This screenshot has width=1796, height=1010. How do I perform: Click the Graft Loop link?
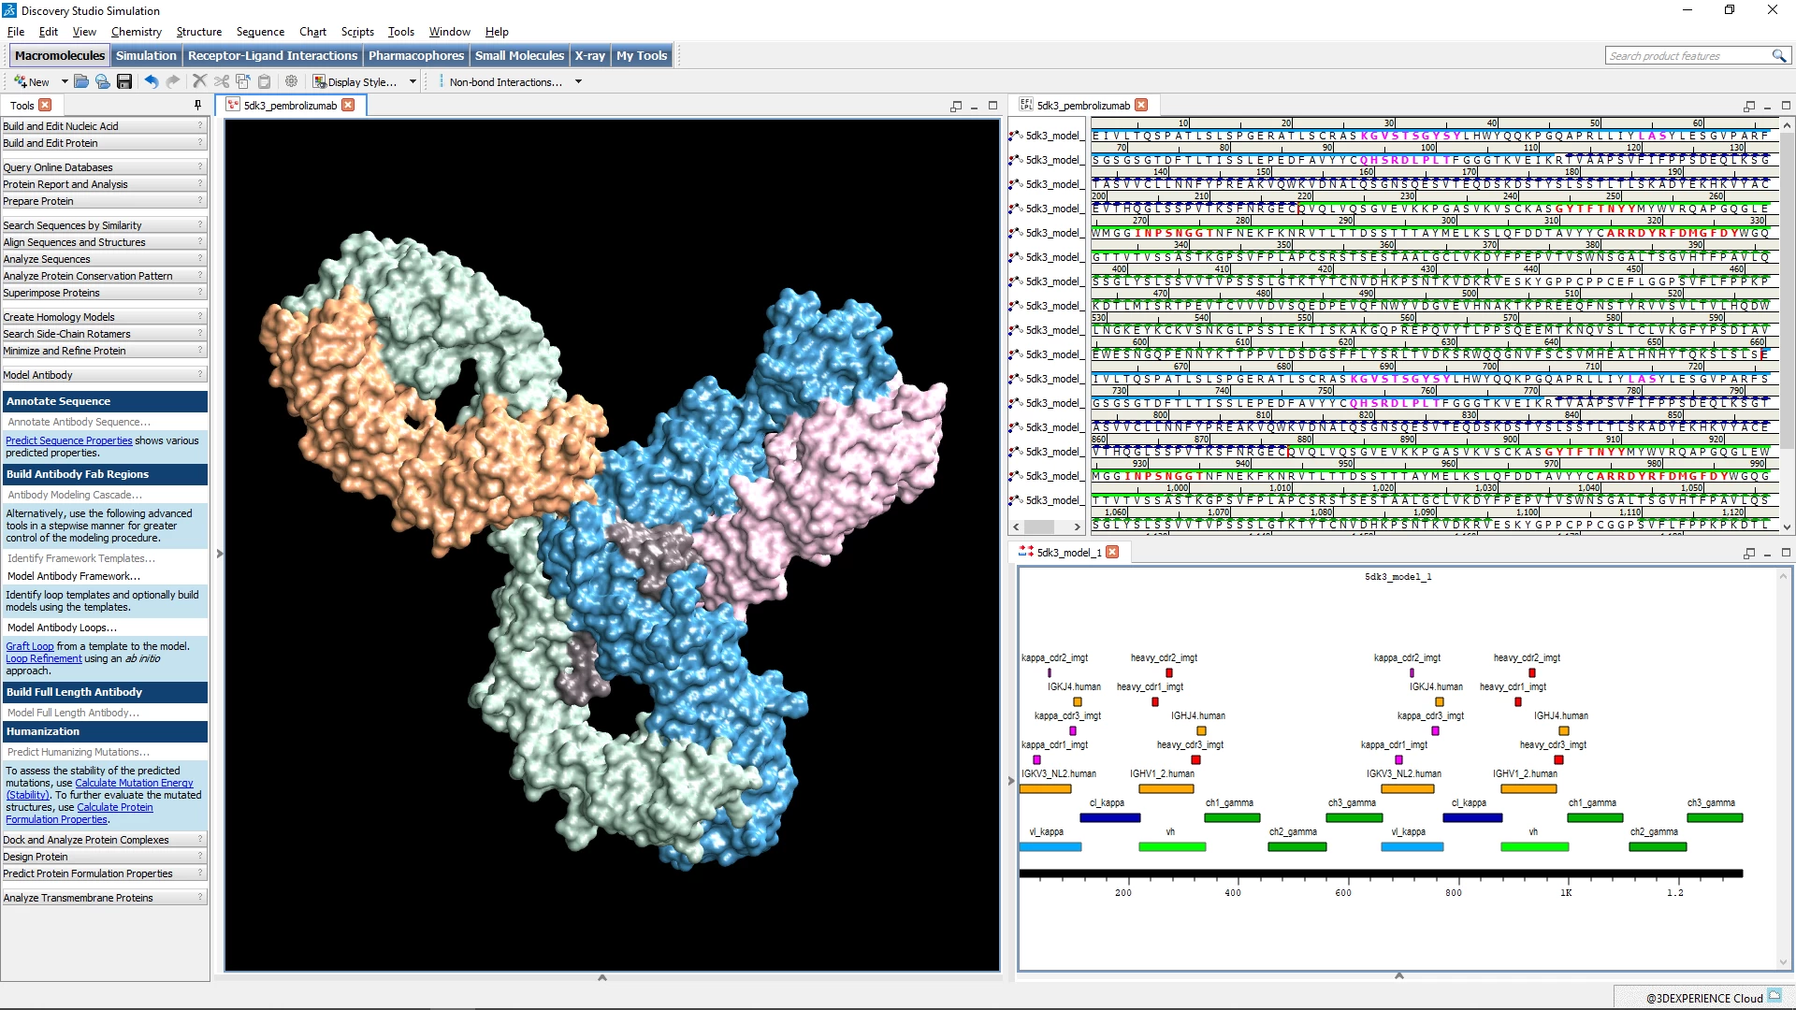(x=29, y=645)
